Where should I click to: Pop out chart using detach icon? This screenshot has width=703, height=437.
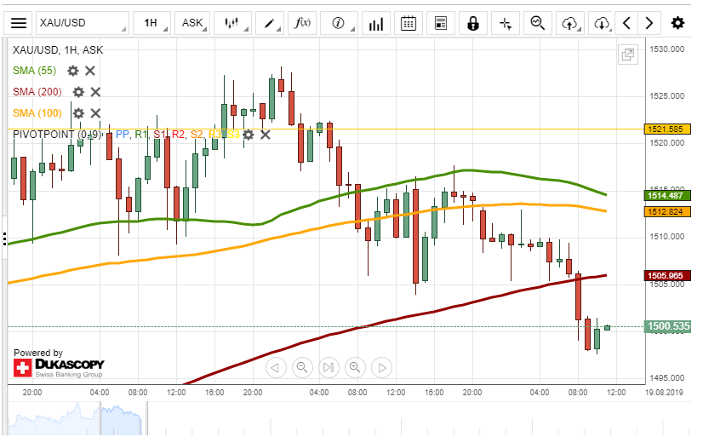click(x=628, y=55)
